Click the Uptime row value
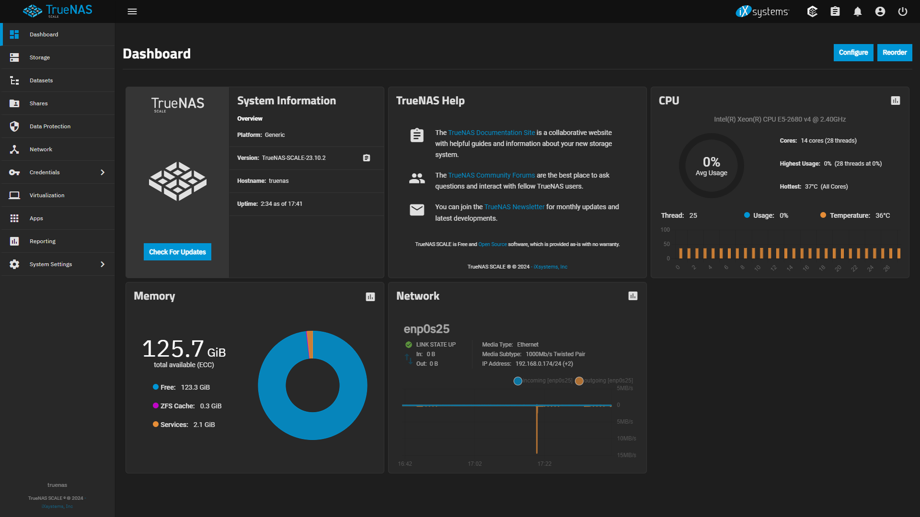 281,204
